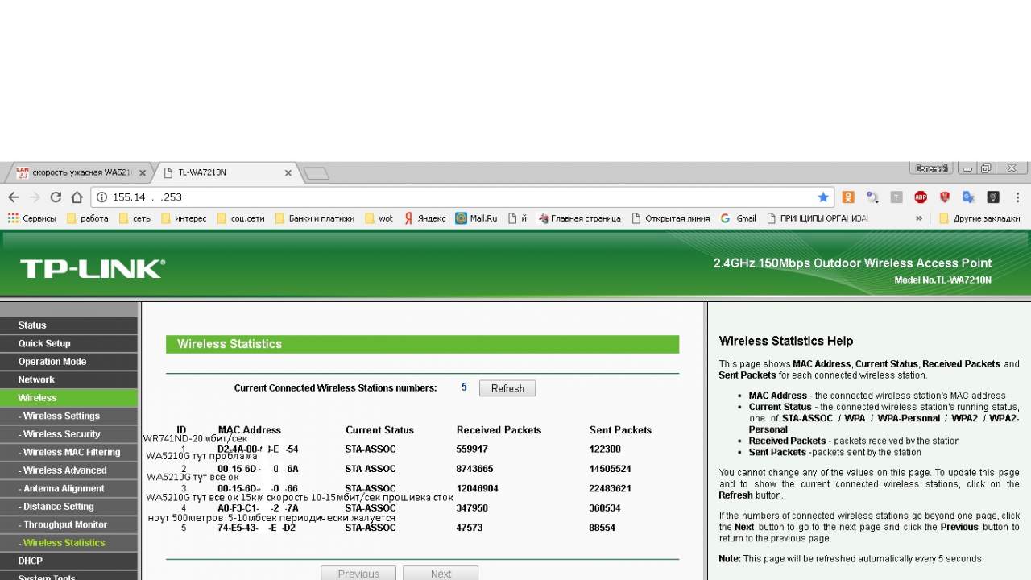Open the dark square extension icon beside the menu
The height and width of the screenshot is (580, 1031).
(993, 197)
